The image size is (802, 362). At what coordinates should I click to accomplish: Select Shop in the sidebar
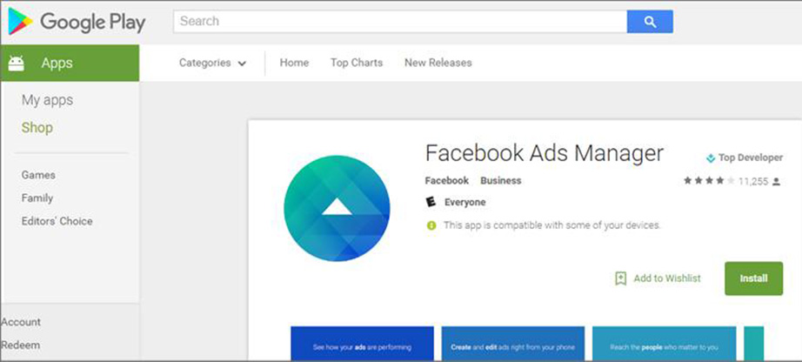coord(37,128)
